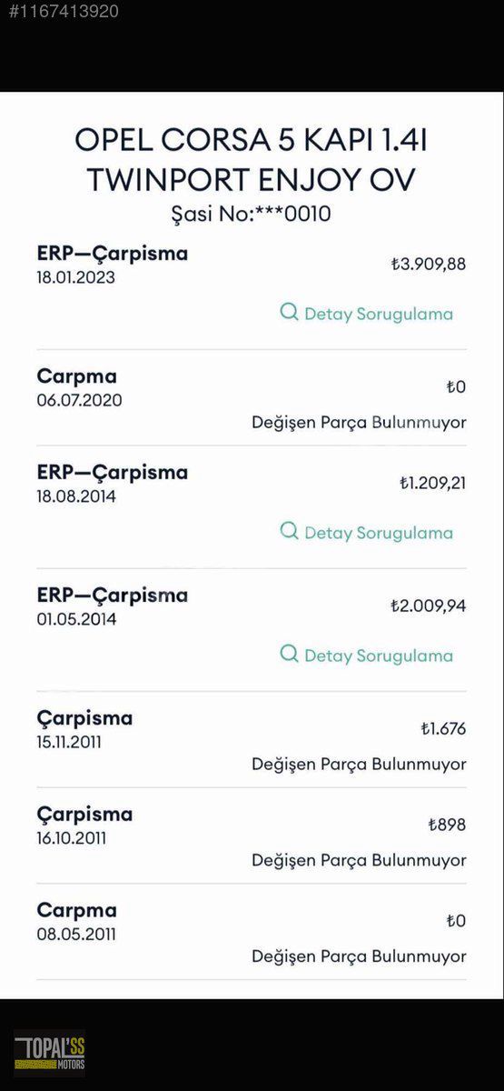Viewport: 504px width, 1091px height.
Task: Click the Şasi No ***0010 text
Action: [x=252, y=215]
